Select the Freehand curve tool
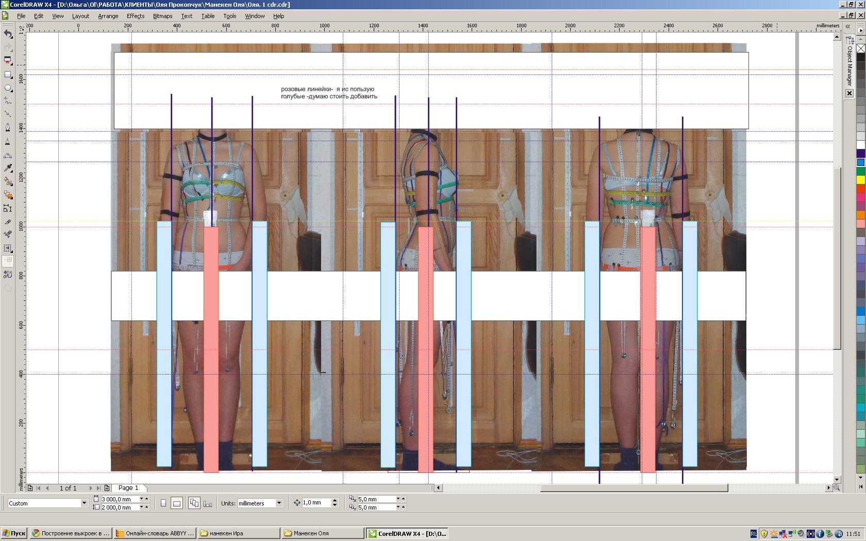866x541 pixels. 8,100
